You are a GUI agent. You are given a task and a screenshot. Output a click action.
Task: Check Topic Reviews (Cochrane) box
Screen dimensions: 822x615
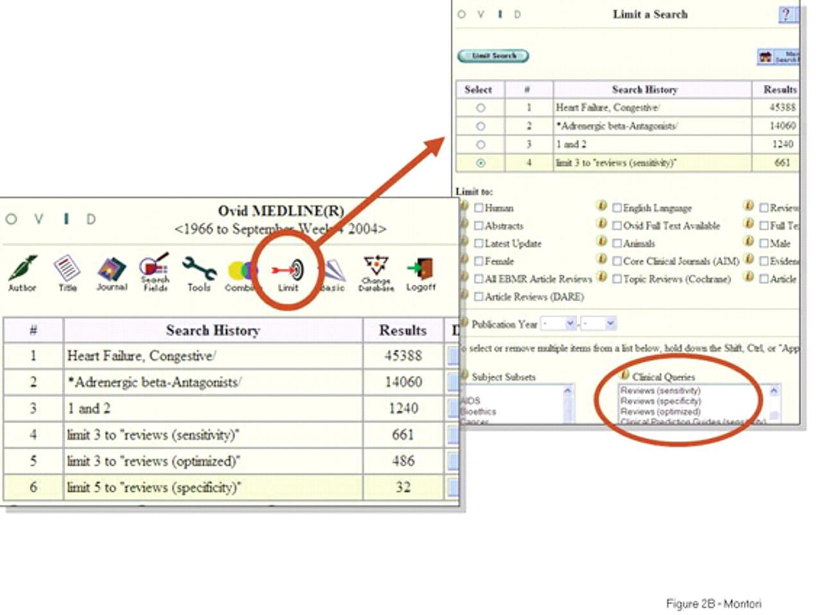point(616,279)
